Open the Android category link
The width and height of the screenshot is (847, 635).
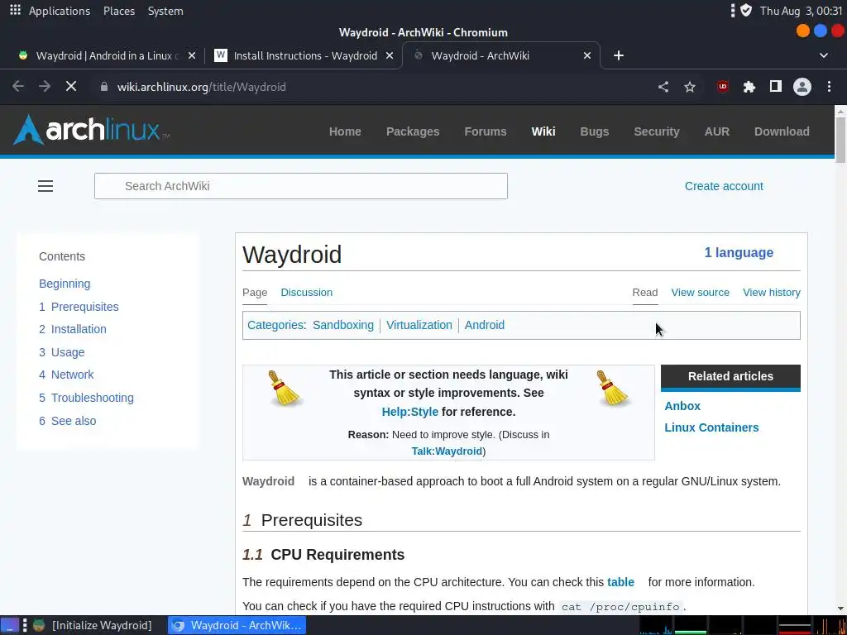click(x=485, y=325)
